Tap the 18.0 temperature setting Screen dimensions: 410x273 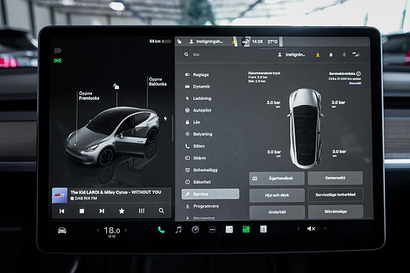112,230
